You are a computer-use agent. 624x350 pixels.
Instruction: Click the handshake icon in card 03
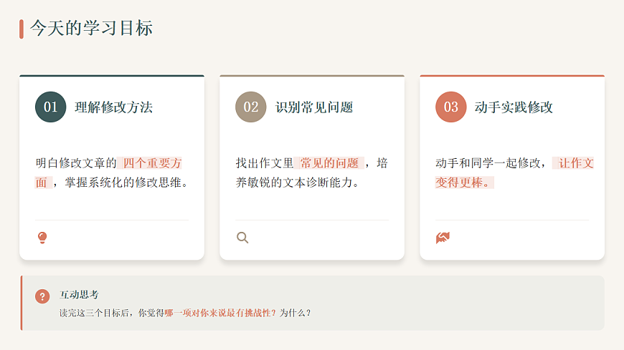click(443, 238)
